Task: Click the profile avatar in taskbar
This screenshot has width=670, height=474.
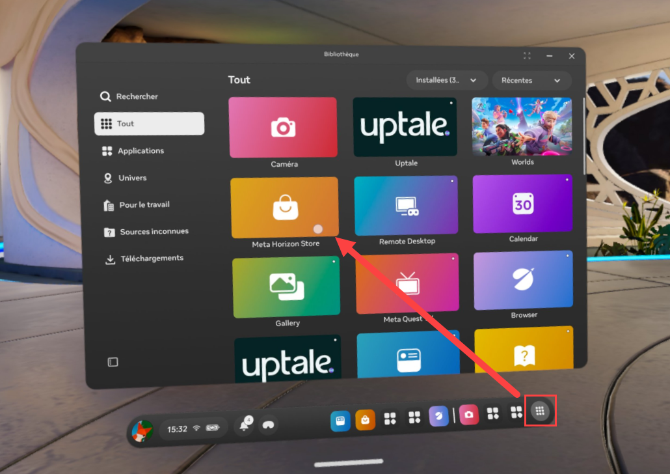Action: click(x=142, y=431)
